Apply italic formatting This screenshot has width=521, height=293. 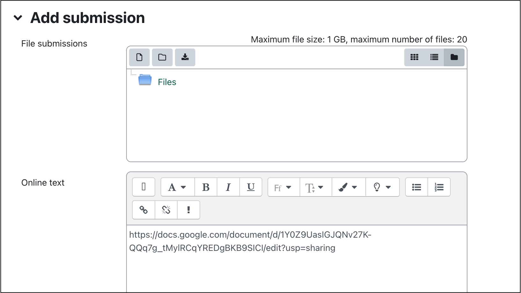tap(228, 187)
